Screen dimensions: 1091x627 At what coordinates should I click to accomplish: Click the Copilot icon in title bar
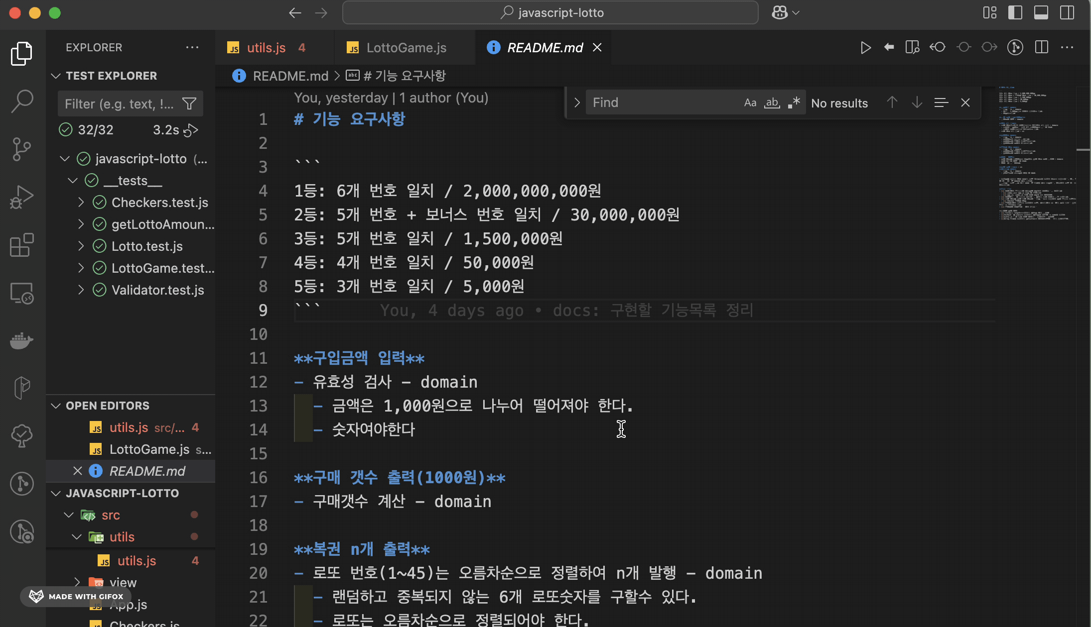tap(780, 12)
